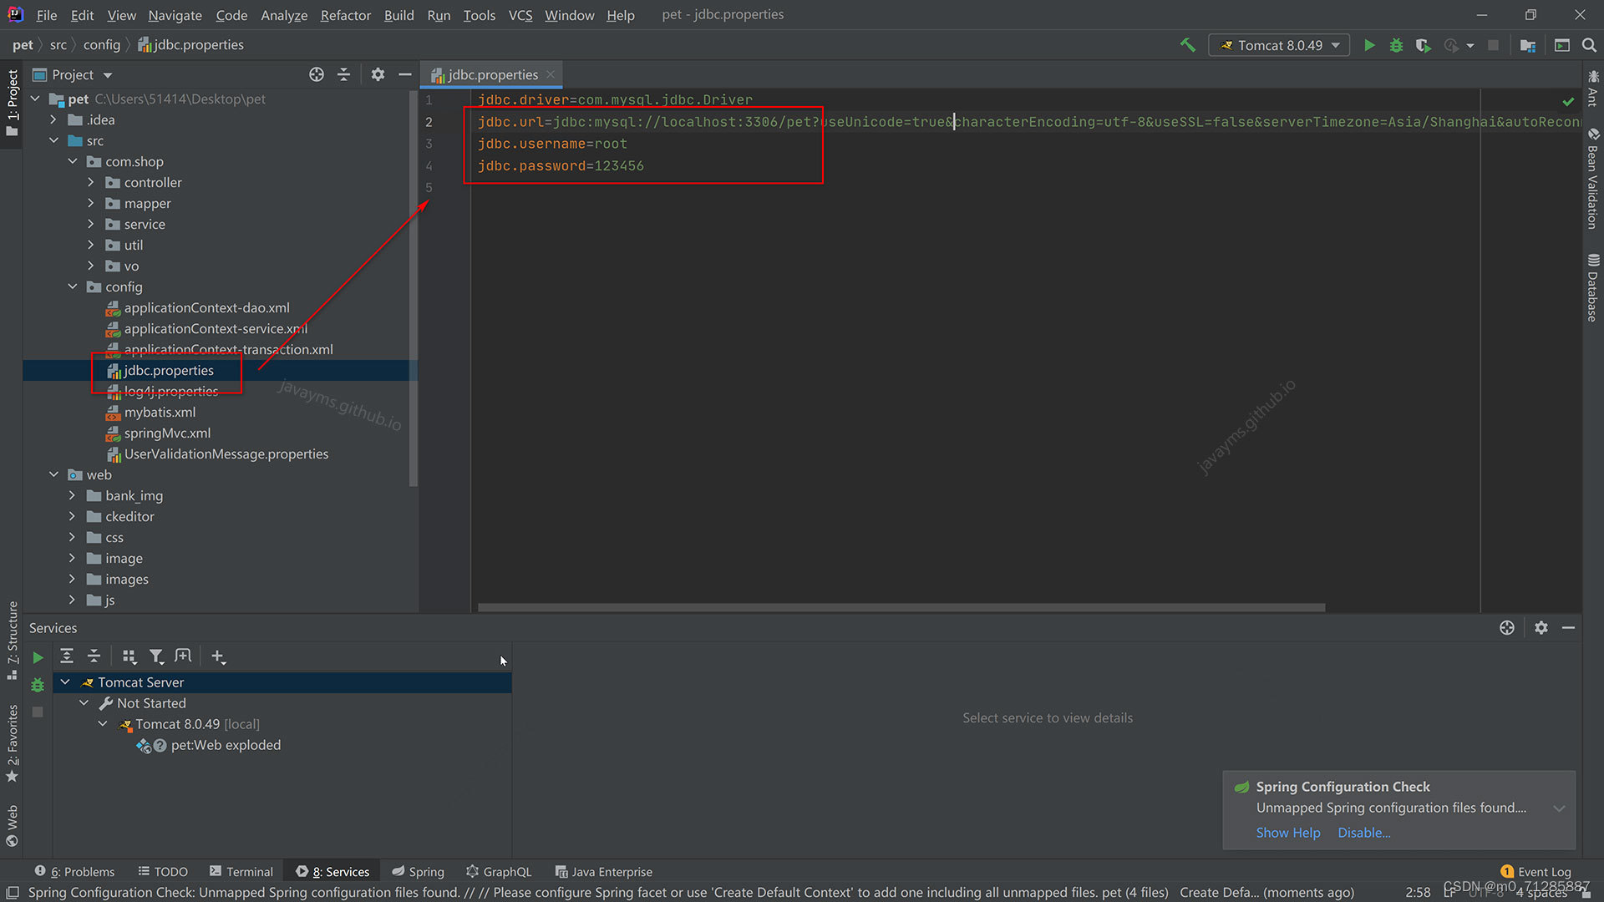Image resolution: width=1604 pixels, height=902 pixels.
Task: Click Group By icon in Services toolbar
Action: 129,656
